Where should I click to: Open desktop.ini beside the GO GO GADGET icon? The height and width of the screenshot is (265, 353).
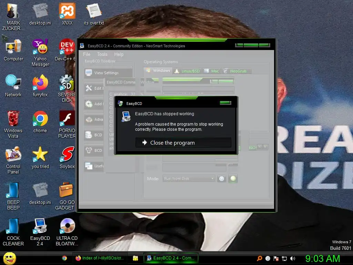[40, 194]
